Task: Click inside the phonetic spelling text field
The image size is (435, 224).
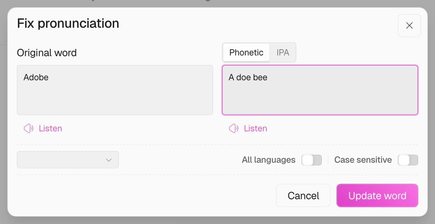Action: pos(320,90)
